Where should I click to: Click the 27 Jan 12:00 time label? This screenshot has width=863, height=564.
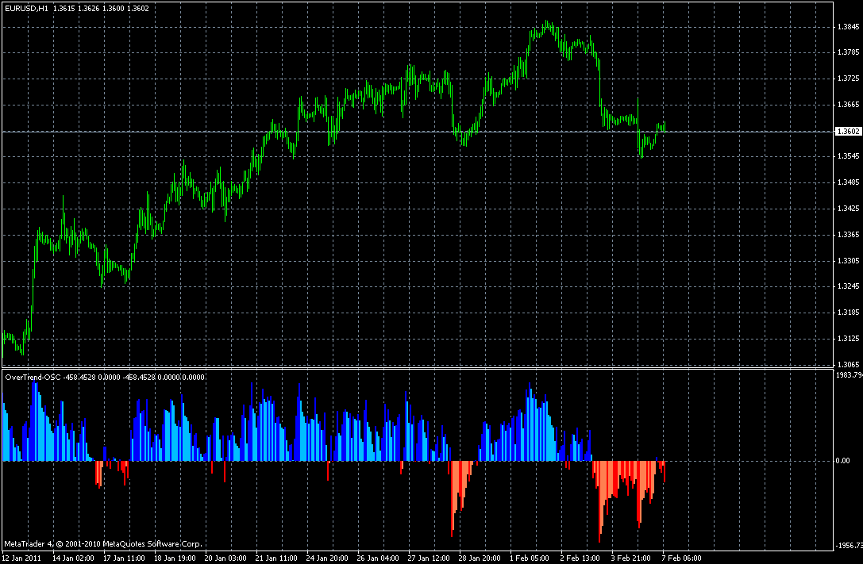428,558
